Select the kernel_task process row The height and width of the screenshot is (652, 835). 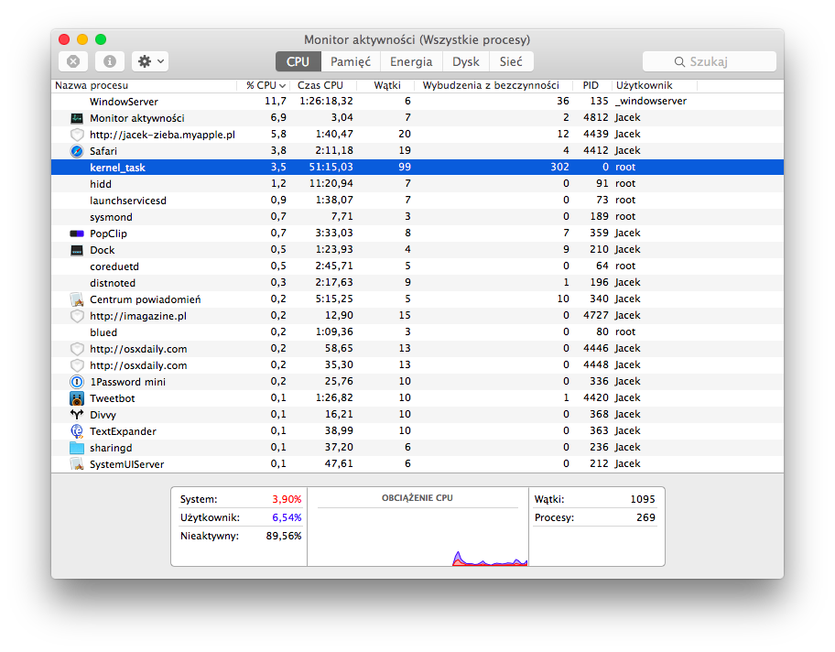pos(417,168)
